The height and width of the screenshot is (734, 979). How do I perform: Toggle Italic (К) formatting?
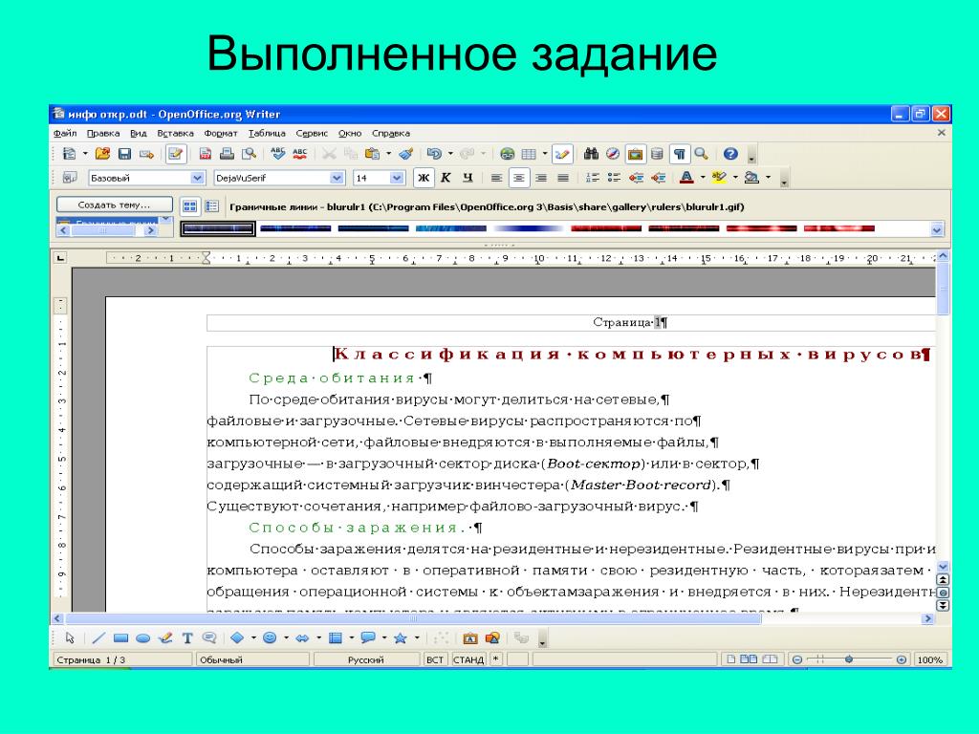tap(446, 178)
